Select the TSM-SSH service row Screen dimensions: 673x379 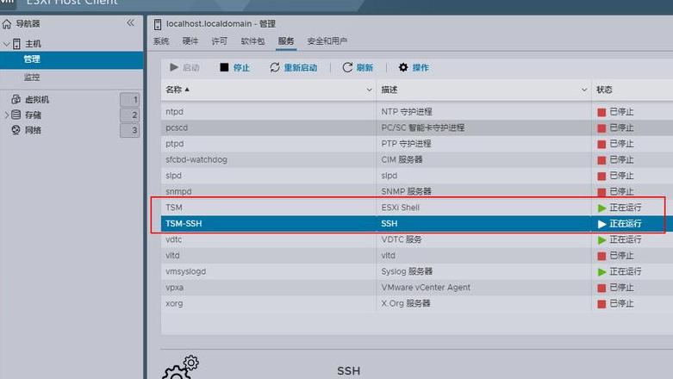(417, 223)
